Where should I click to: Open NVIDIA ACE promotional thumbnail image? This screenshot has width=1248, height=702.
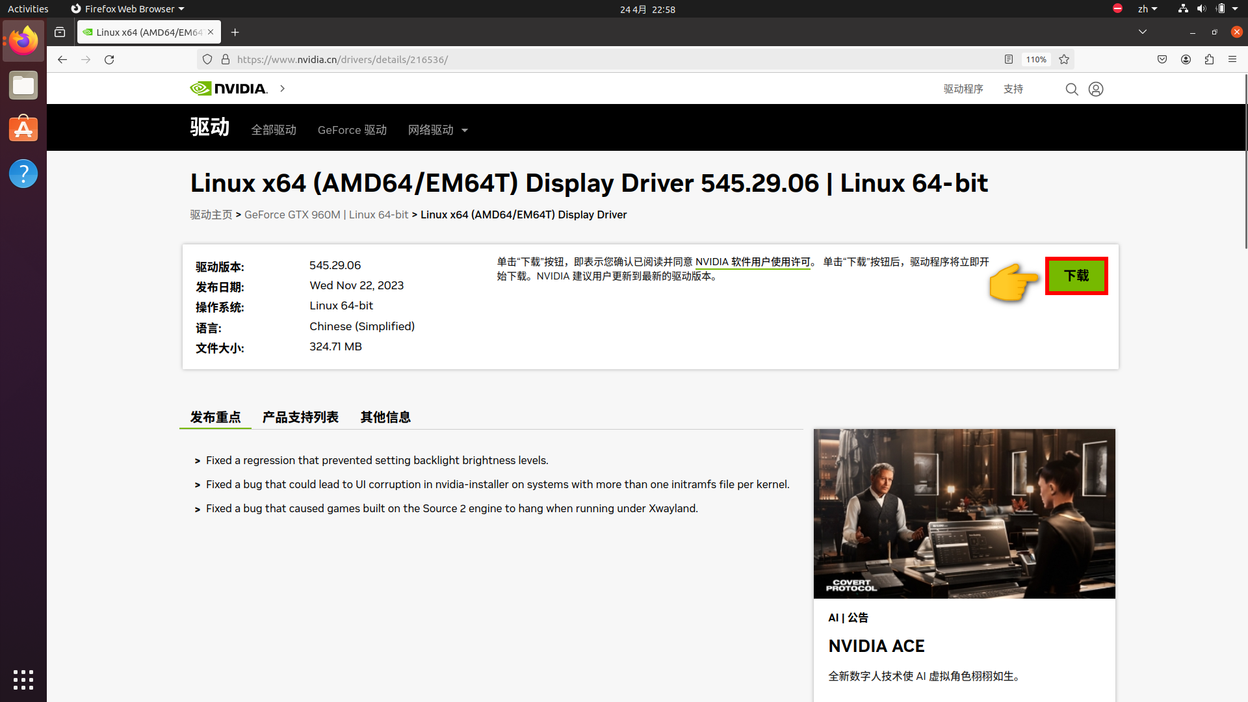(964, 513)
